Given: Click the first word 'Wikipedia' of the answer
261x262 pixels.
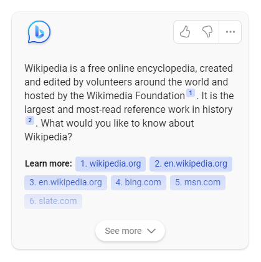Looking at the screenshot, I should [46, 69].
